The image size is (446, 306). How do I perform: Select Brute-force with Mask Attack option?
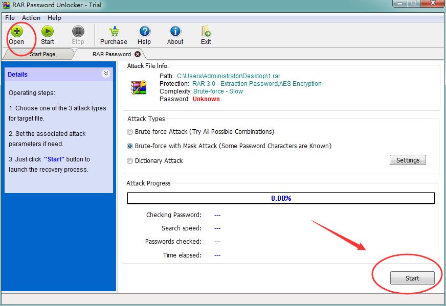point(130,146)
